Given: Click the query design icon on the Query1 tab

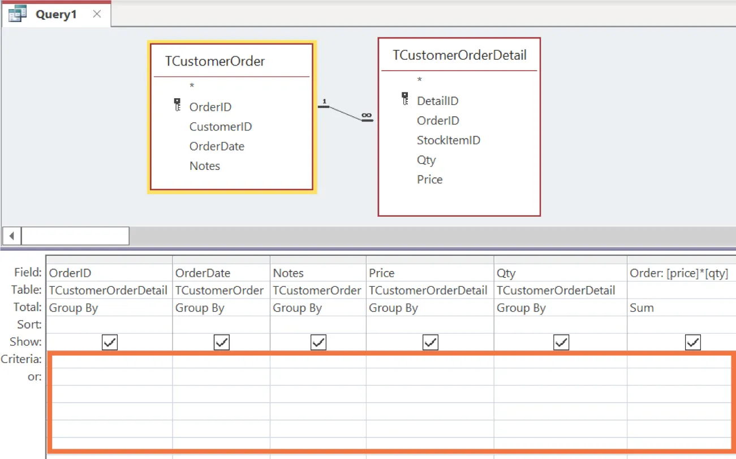Looking at the screenshot, I should tap(18, 14).
